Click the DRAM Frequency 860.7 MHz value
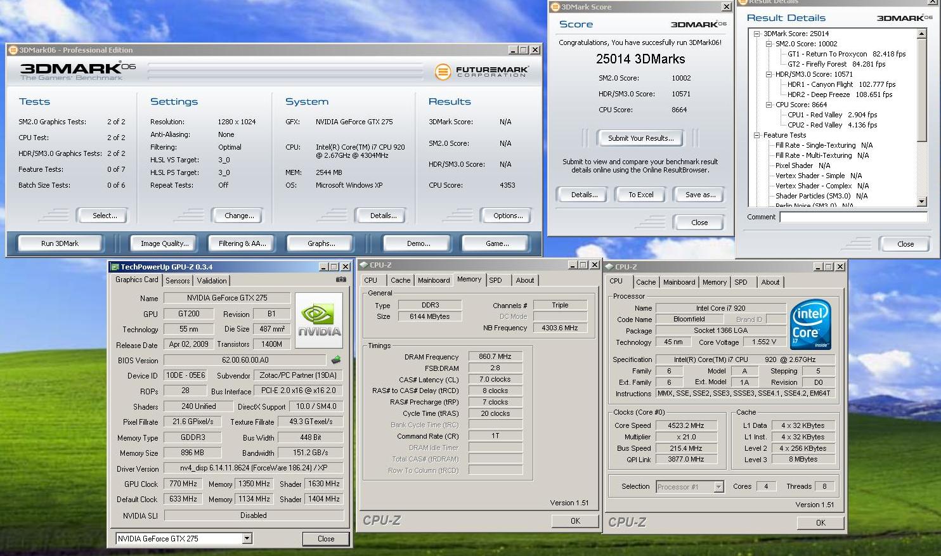This screenshot has width=941, height=556. point(495,357)
